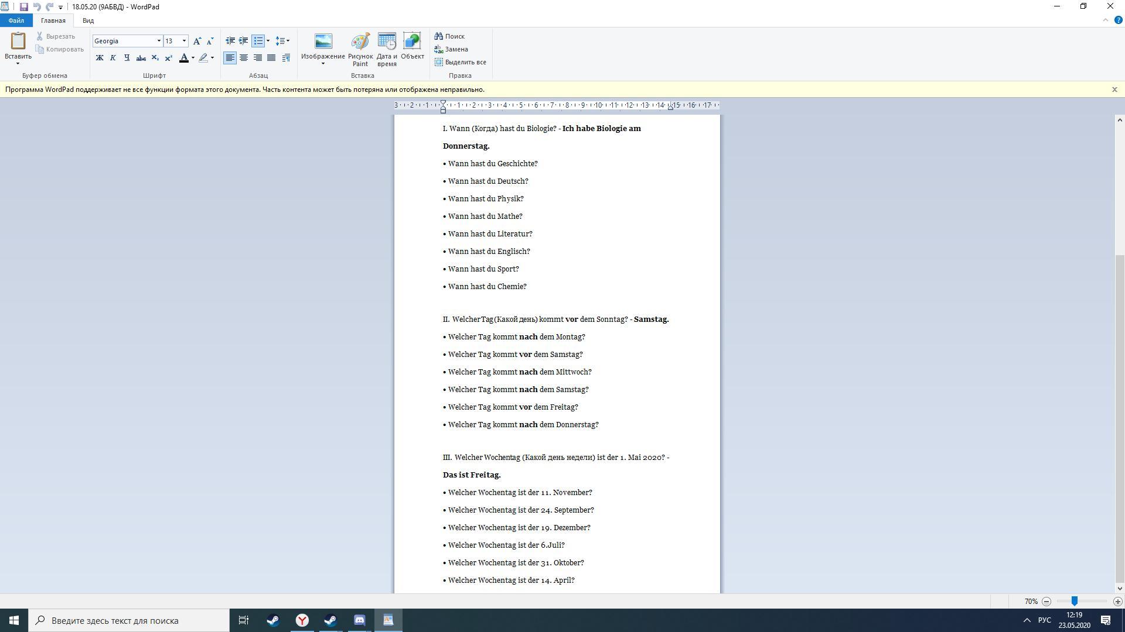Screen dimensions: 1125x632
Task: Toggle superscript formatting
Action: pyautogui.click(x=168, y=58)
